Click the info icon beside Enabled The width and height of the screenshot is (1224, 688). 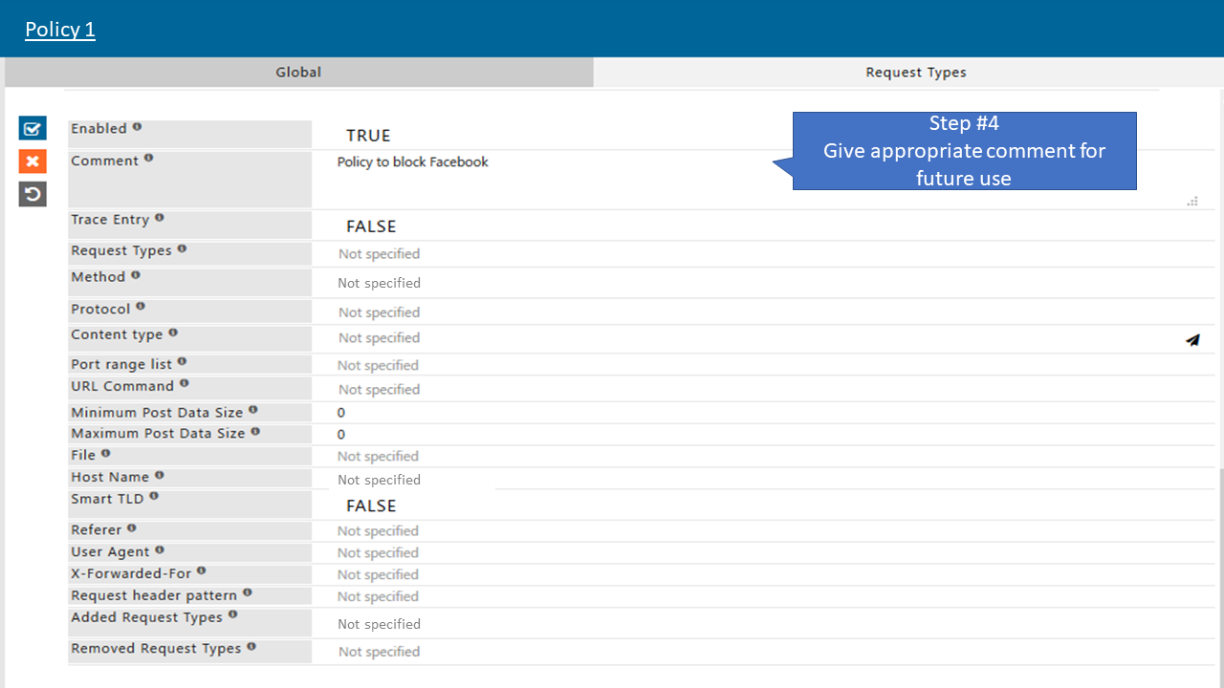point(137,127)
